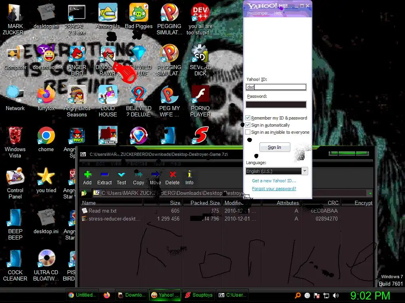Screen dimensions: 405x303
Task: Click the volume speaker tray icon
Action: 336,296
